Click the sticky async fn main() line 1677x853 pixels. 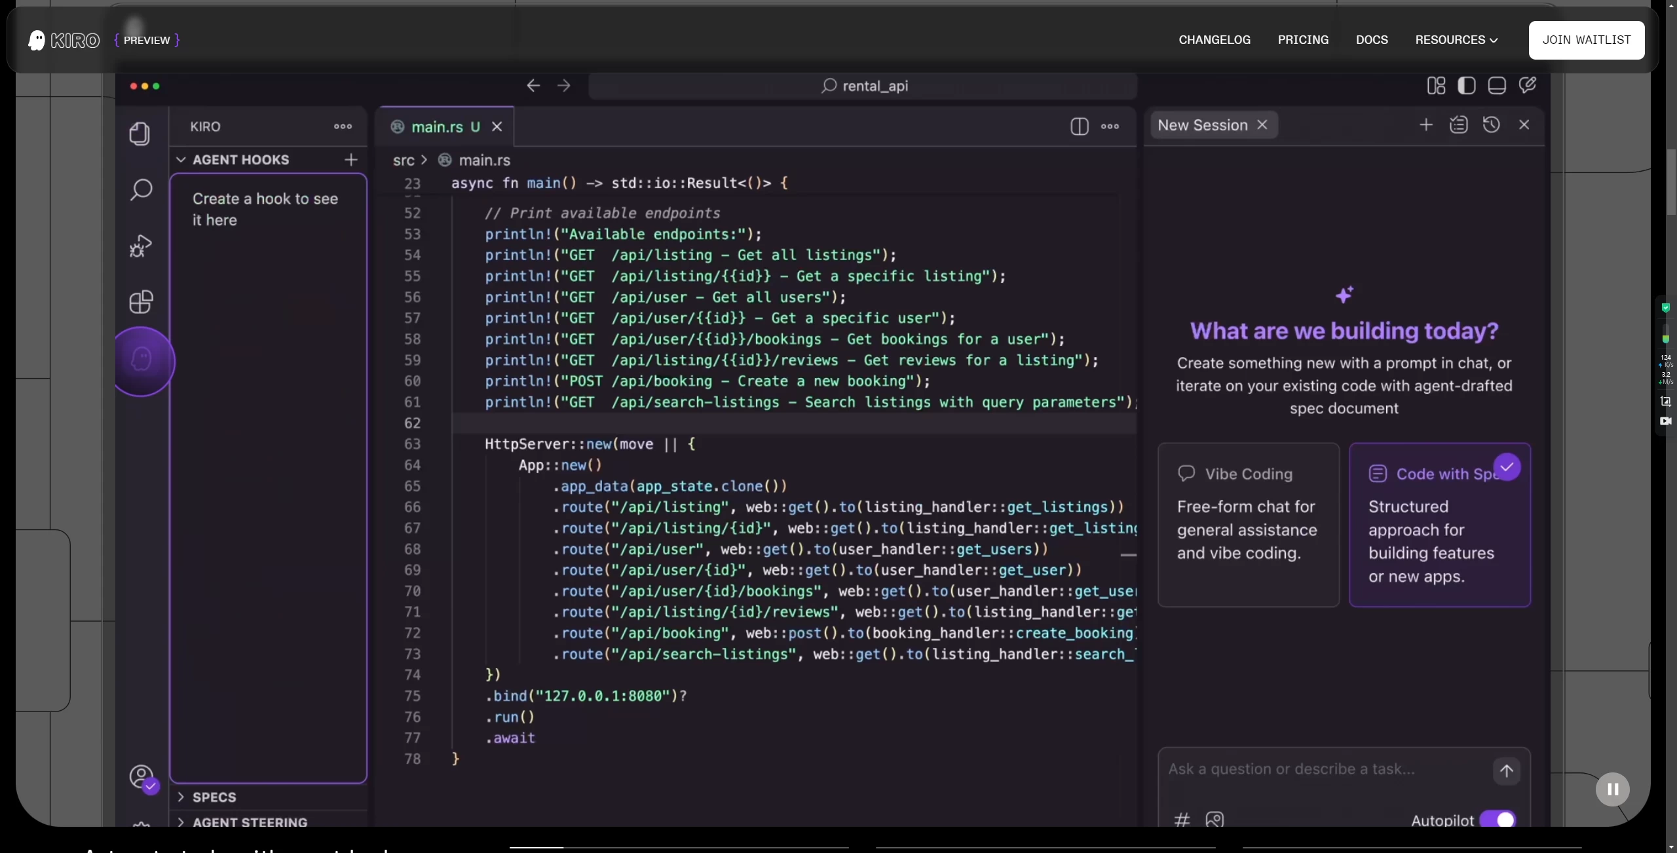[619, 183]
